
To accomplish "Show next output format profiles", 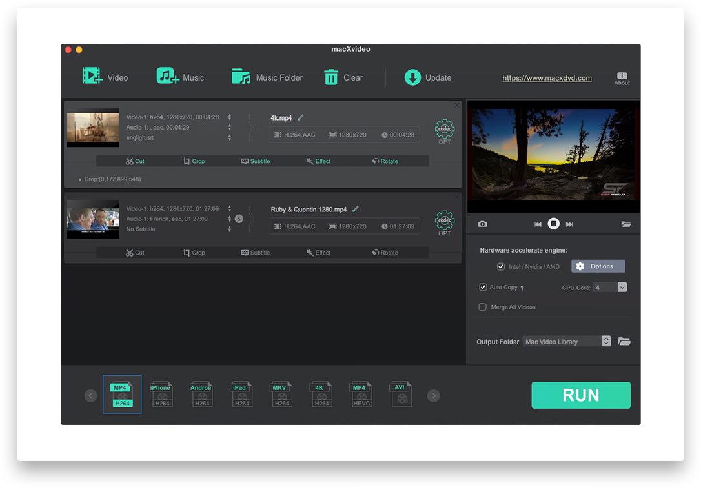I will click(433, 396).
